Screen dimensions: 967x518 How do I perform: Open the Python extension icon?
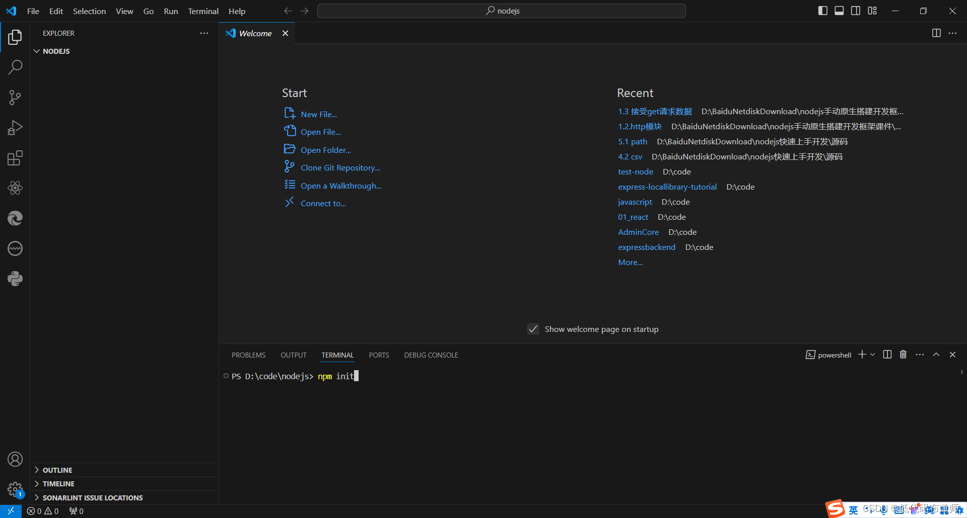click(x=15, y=279)
